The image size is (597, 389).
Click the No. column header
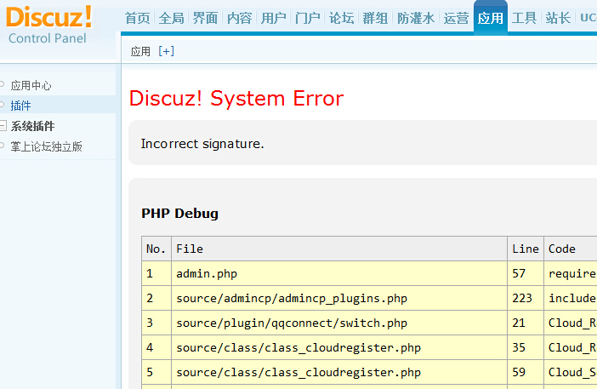[156, 249]
